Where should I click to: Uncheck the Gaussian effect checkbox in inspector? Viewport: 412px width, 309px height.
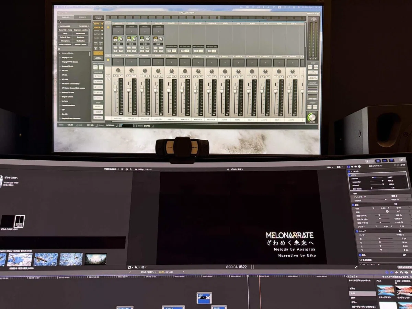tap(350, 175)
